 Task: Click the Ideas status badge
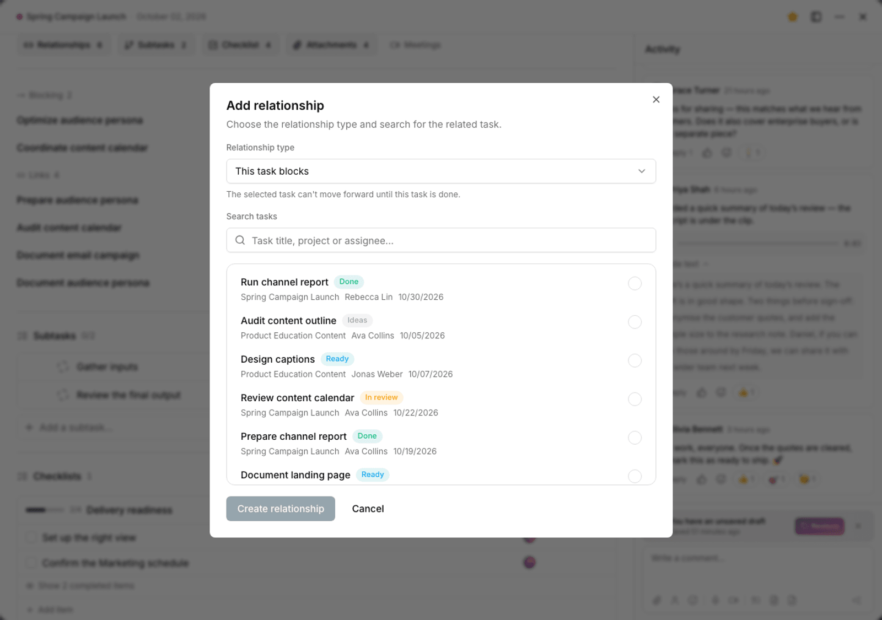pos(357,320)
